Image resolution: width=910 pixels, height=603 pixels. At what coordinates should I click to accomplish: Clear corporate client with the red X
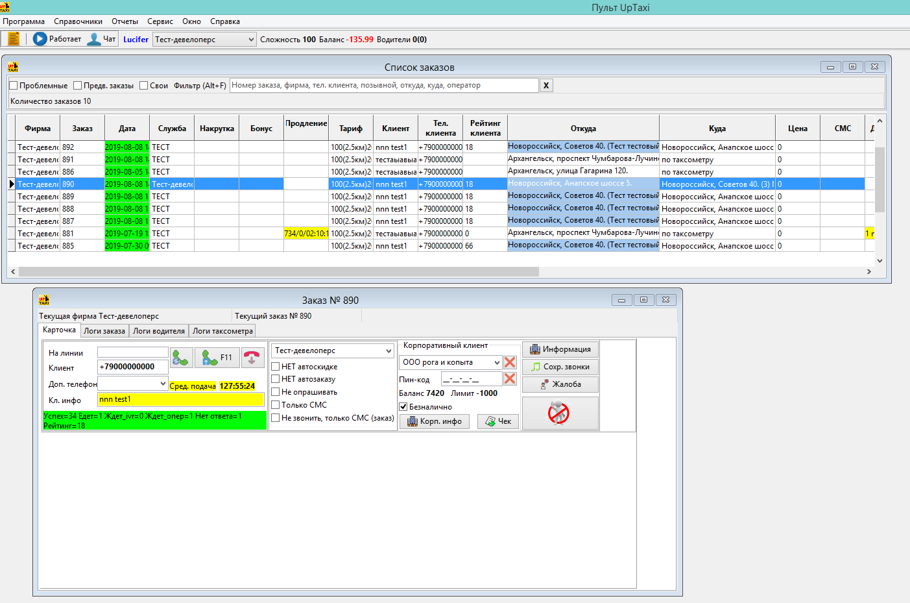point(510,362)
